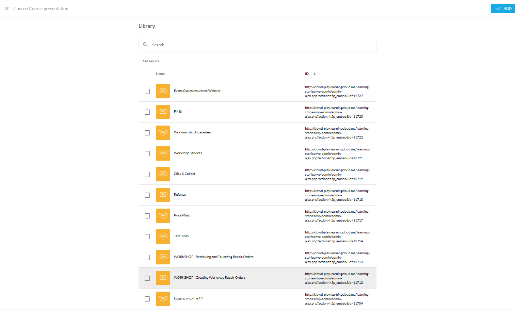Click the 'Price Match' name text
The height and width of the screenshot is (310, 515).
pyautogui.click(x=182, y=215)
